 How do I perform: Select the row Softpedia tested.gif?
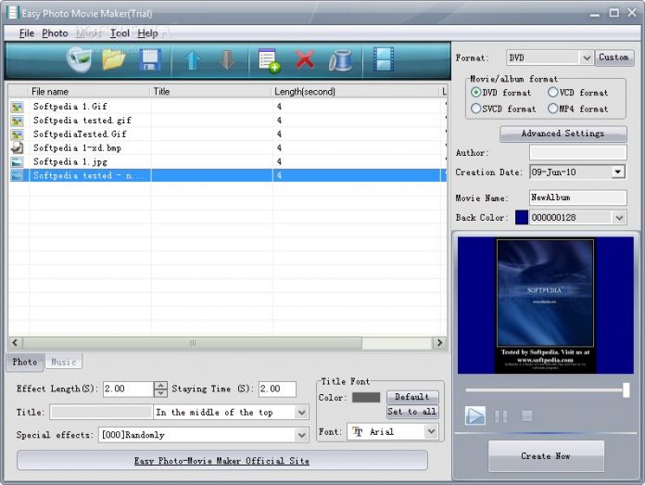227,121
